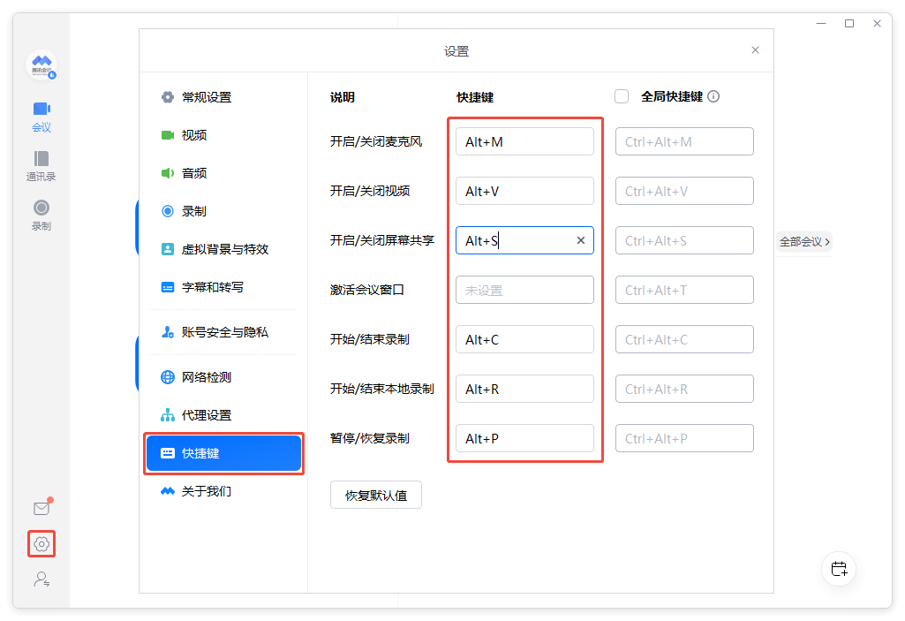Click the Ctrl+Alt+T global shortcut field

click(684, 290)
